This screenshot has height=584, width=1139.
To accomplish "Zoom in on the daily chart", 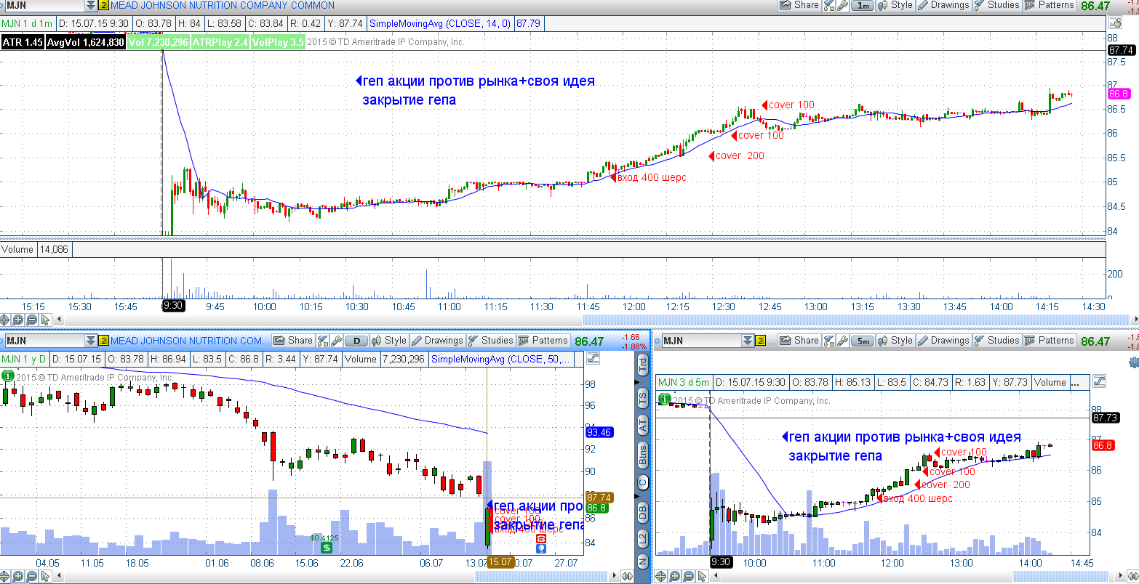I will 19,577.
